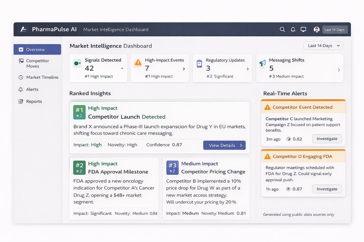364x242 pixels.
Task: Expand the Messaging Shifts card chevron
Action: tap(339, 70)
